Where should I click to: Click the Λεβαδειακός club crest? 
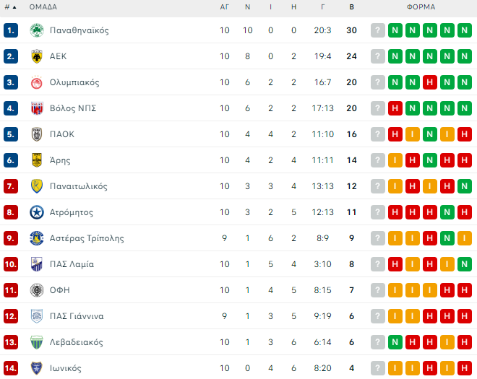click(x=37, y=342)
